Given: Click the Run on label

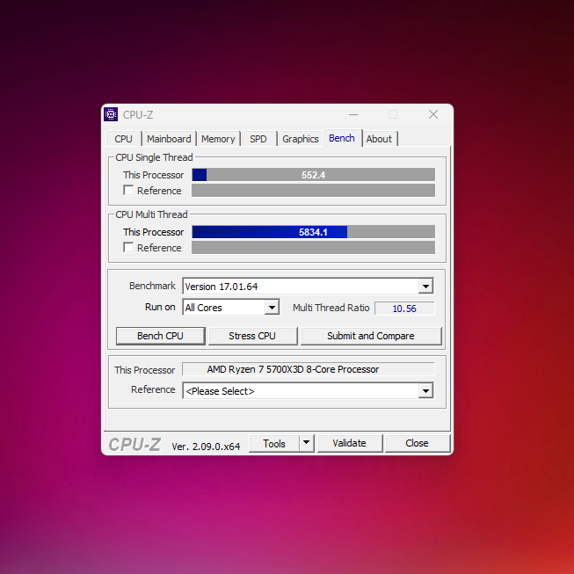Looking at the screenshot, I should click(x=160, y=307).
